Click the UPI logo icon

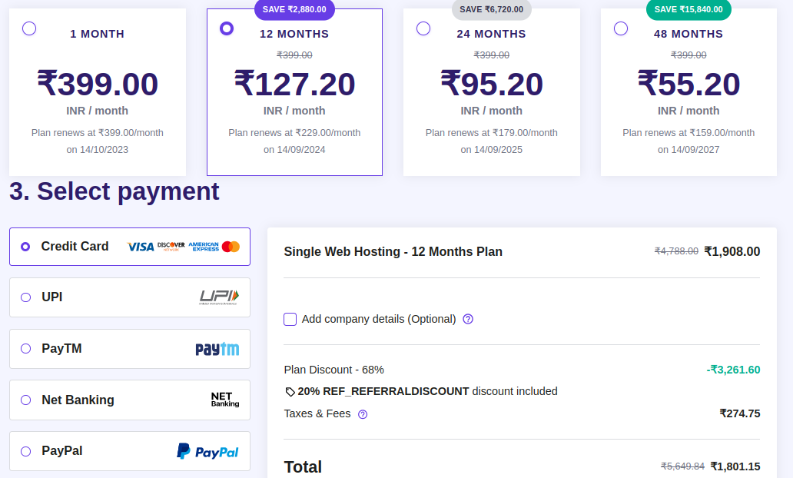220,297
